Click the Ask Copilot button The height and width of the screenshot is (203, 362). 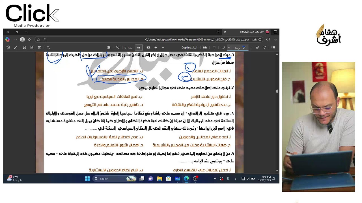click(189, 47)
